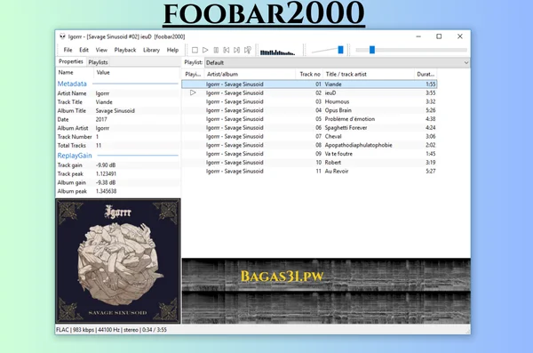This screenshot has height=353, width=533.
Task: Sort by Title / track artist header
Action: (369, 74)
